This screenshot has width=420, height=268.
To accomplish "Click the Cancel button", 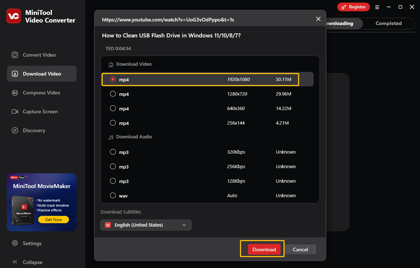I will click(x=300, y=249).
